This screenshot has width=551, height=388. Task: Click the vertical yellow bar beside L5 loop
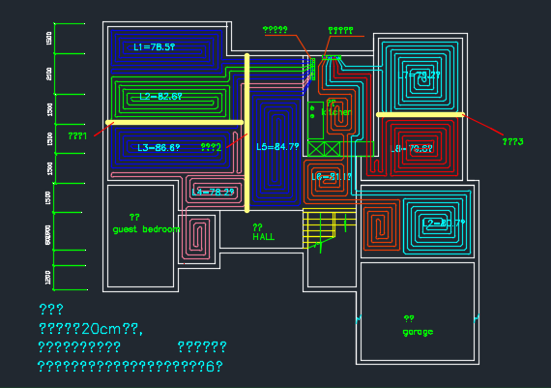[x=247, y=133]
